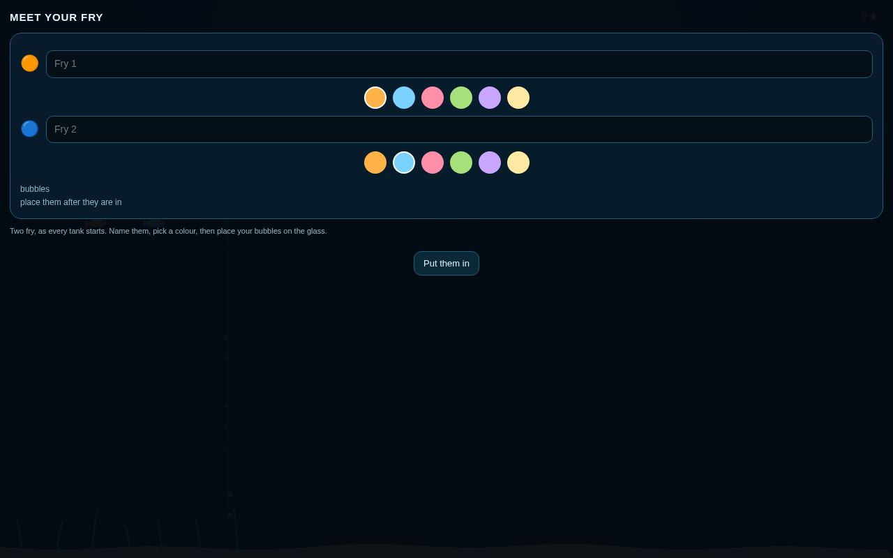Image resolution: width=893 pixels, height=558 pixels.
Task: Select the light blue swatch for Fry 2
Action: 404,163
